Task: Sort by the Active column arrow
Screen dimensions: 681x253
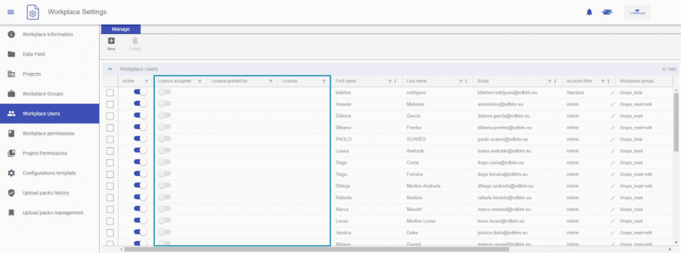Action: [x=146, y=81]
